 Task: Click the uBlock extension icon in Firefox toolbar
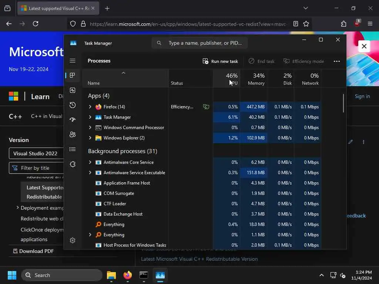tap(357, 23)
